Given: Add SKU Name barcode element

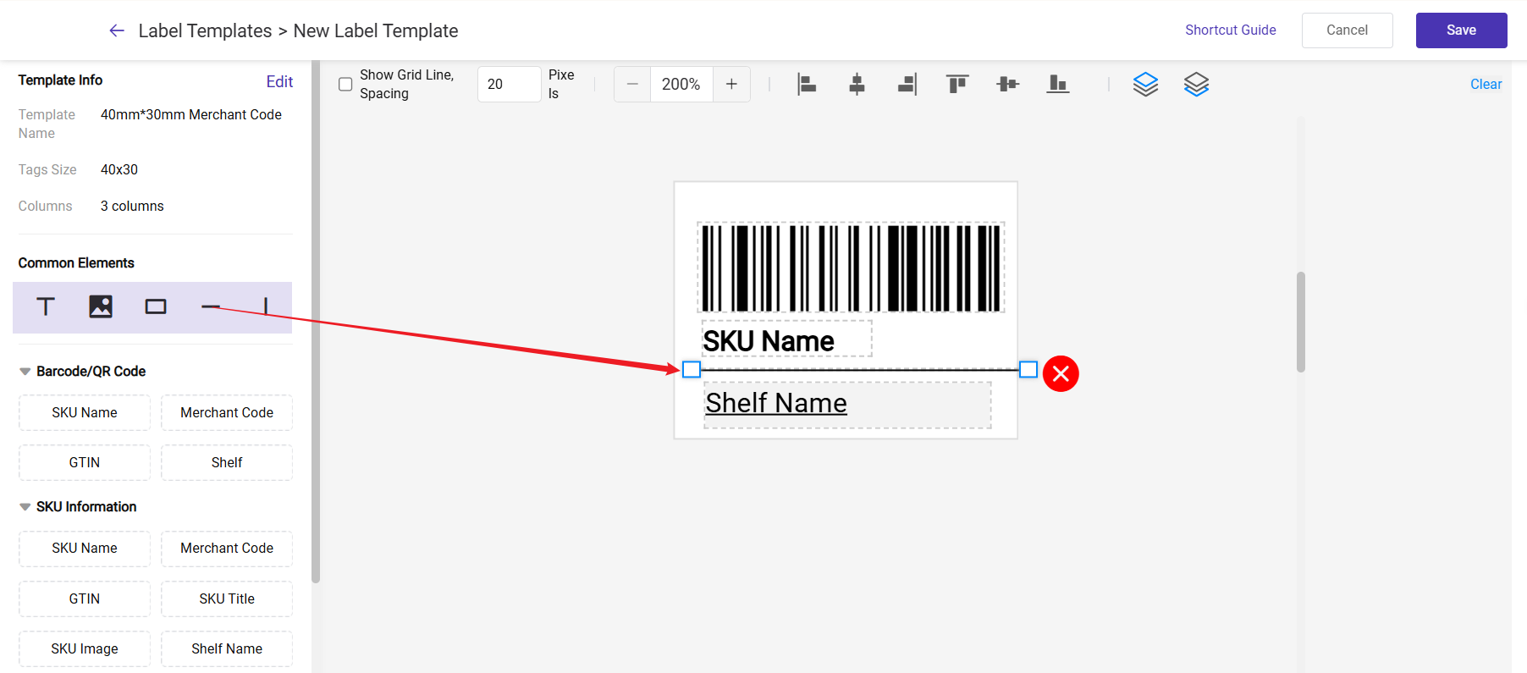Looking at the screenshot, I should (x=85, y=413).
